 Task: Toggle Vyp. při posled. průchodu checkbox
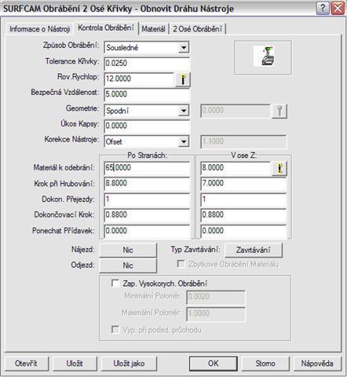(x=115, y=329)
